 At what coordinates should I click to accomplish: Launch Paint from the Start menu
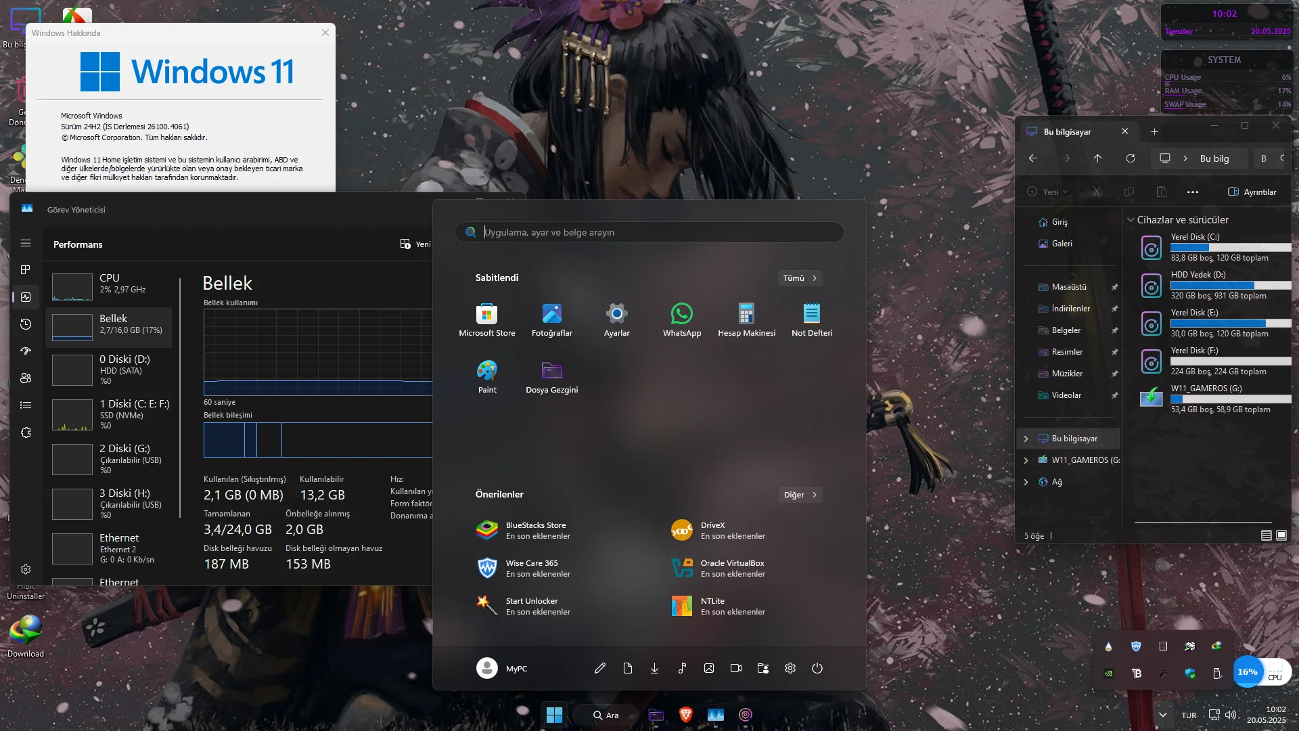coord(486,376)
